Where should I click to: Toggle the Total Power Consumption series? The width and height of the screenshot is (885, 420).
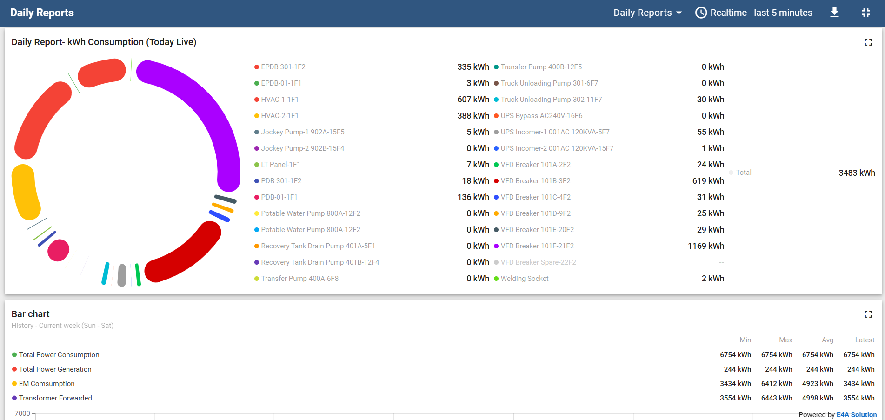59,355
